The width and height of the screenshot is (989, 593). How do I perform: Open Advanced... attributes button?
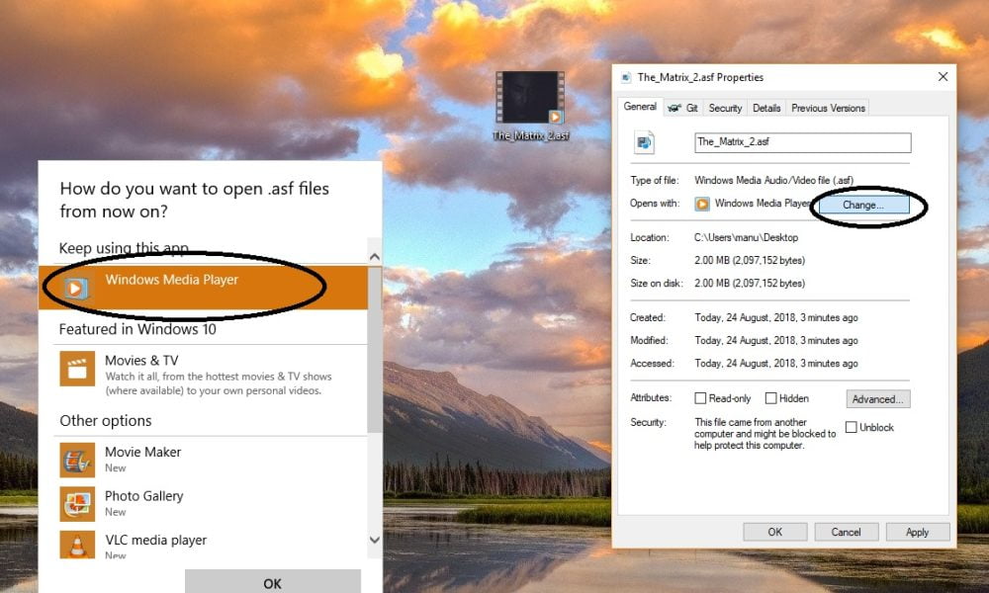877,399
